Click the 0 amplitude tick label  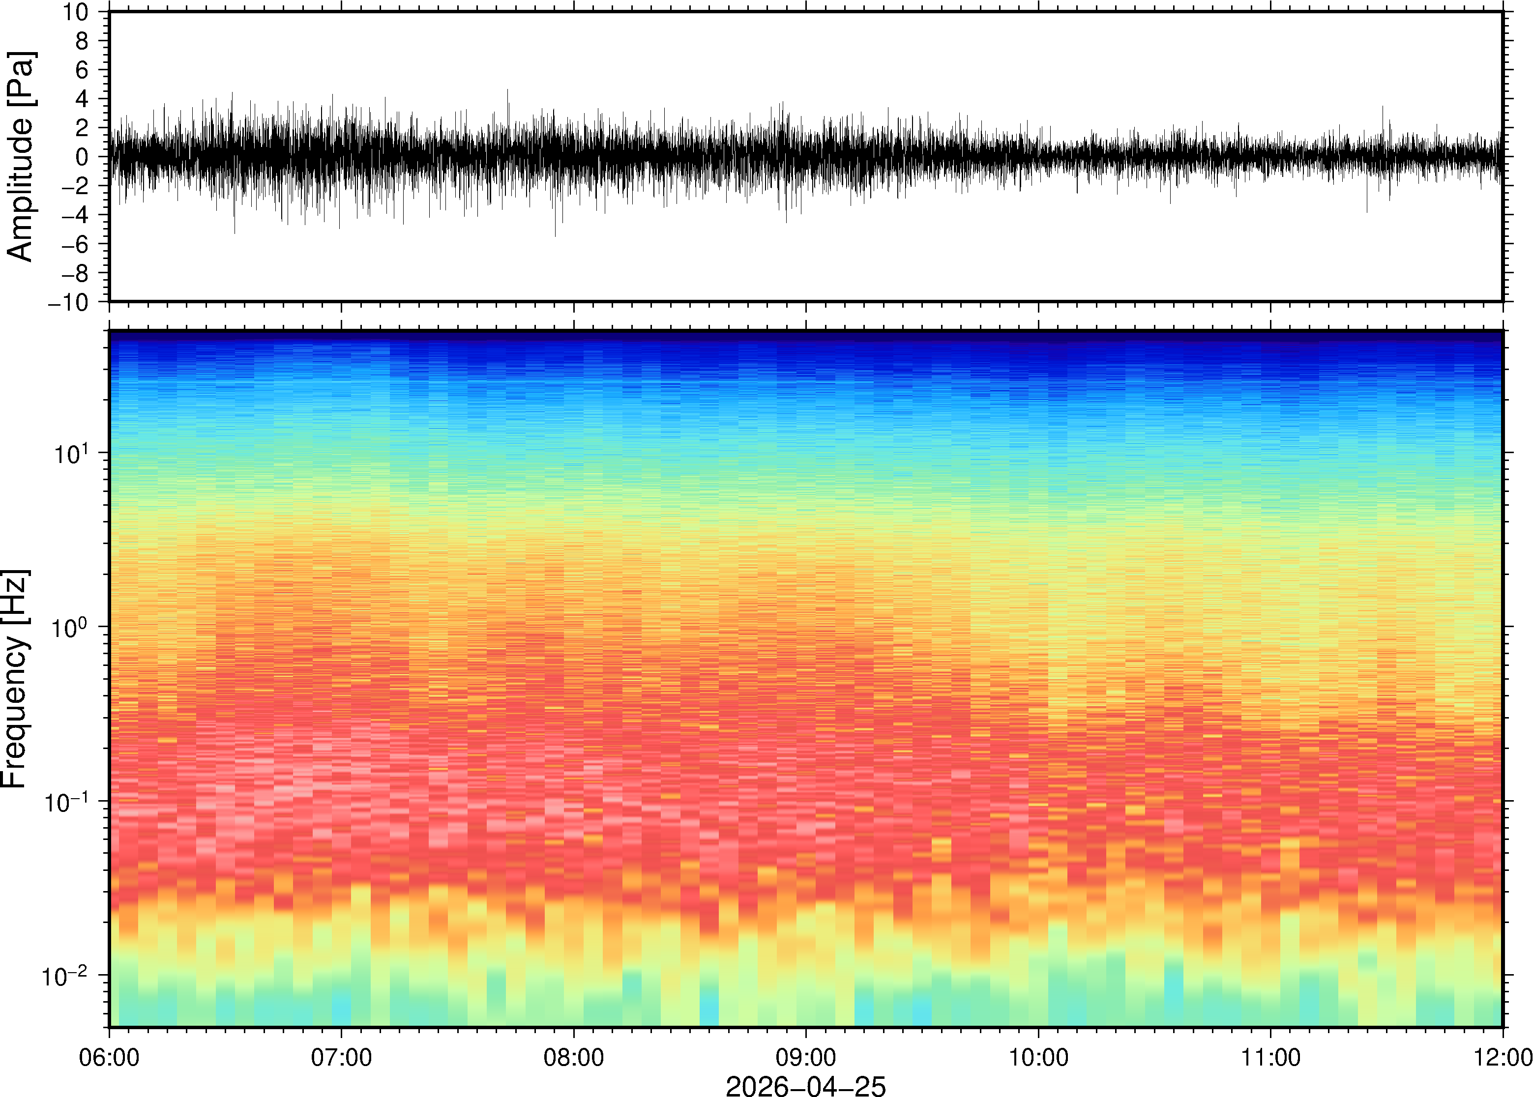[83, 157]
